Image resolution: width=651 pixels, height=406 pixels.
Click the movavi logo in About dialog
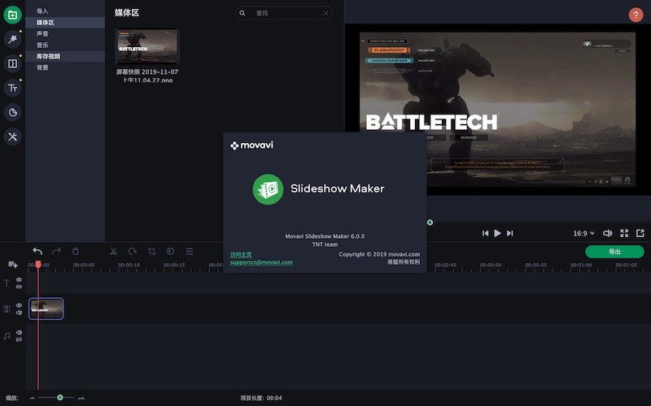(x=251, y=145)
